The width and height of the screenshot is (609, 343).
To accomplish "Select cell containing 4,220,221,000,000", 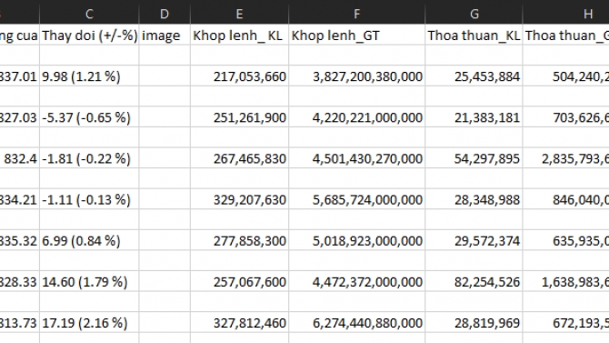I will 357,117.
